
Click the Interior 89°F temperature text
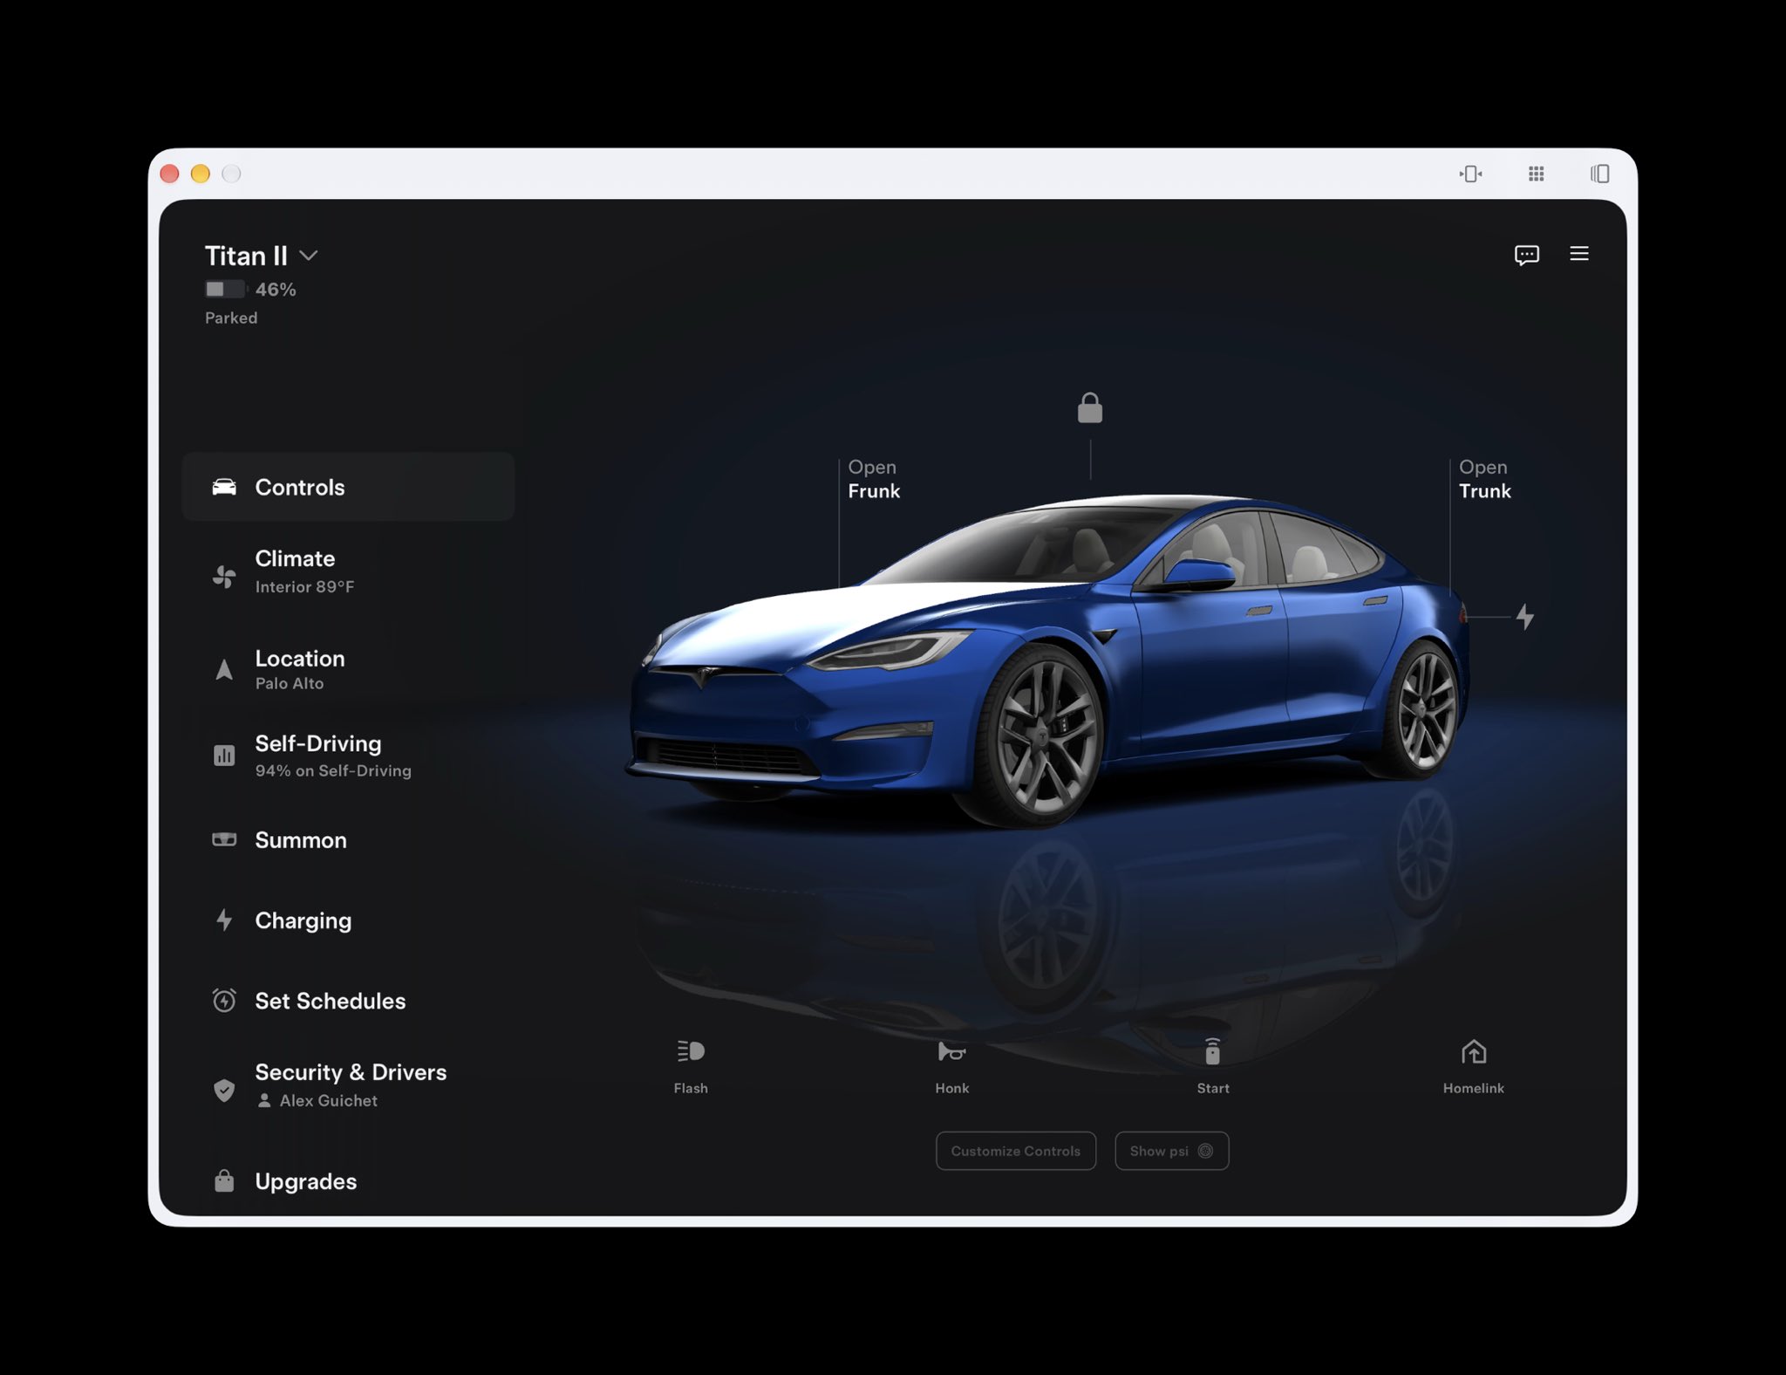[x=304, y=587]
